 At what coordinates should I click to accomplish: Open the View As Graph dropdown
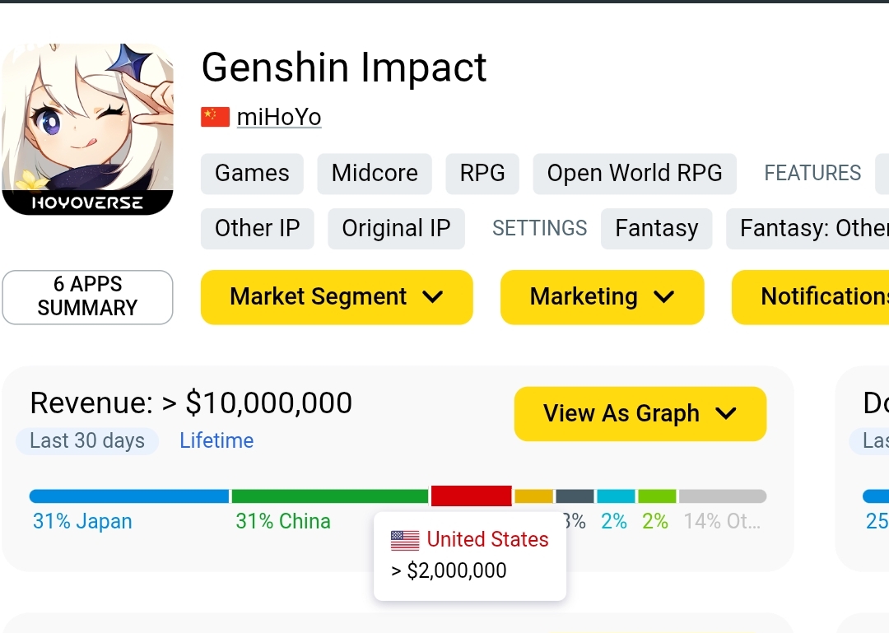(x=640, y=413)
